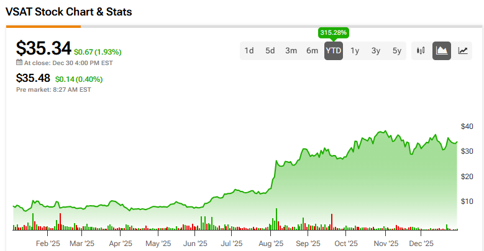This screenshot has width=484, height=251.
Task: Click the Aug '25 axis label
Action: point(270,244)
